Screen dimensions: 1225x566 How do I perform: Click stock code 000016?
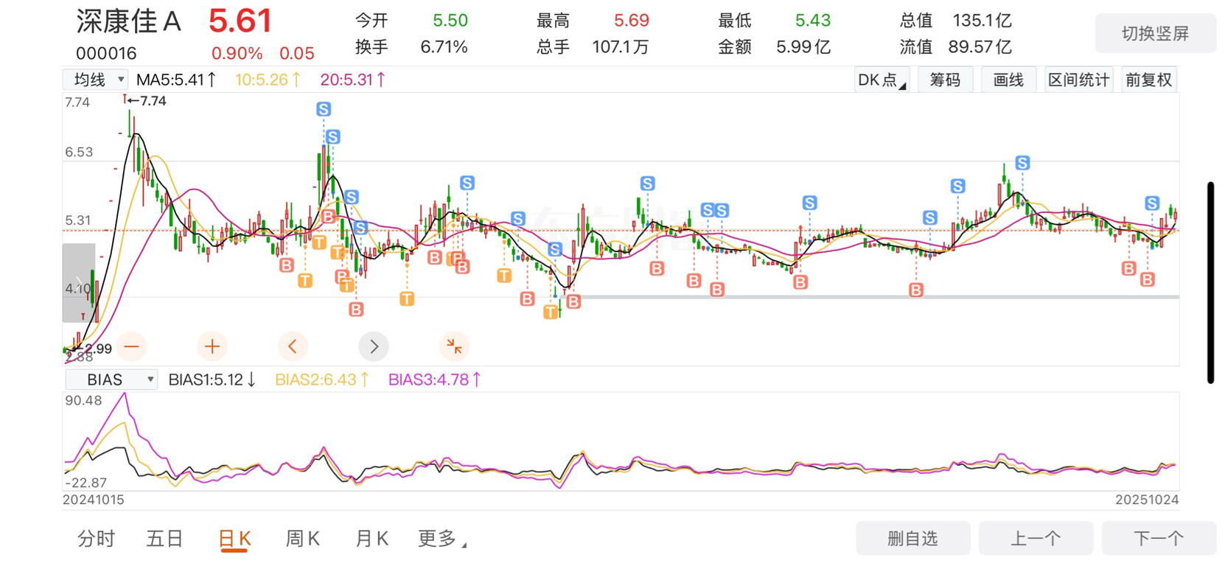coord(106,53)
